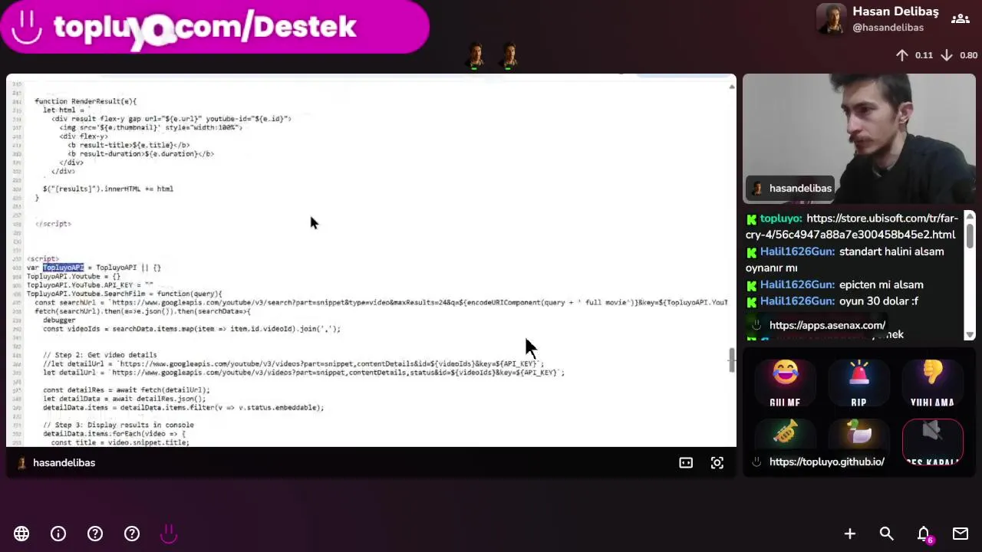Click the Hasan Delibaş display name
982x552 pixels.
coord(895,11)
